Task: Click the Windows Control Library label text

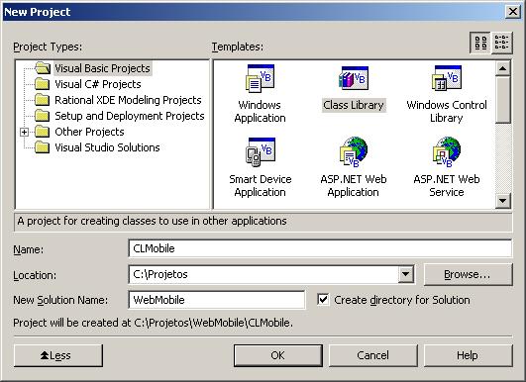Action: pos(447,111)
